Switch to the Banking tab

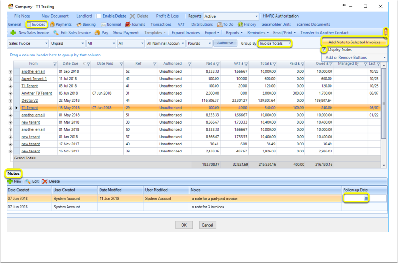click(86, 24)
